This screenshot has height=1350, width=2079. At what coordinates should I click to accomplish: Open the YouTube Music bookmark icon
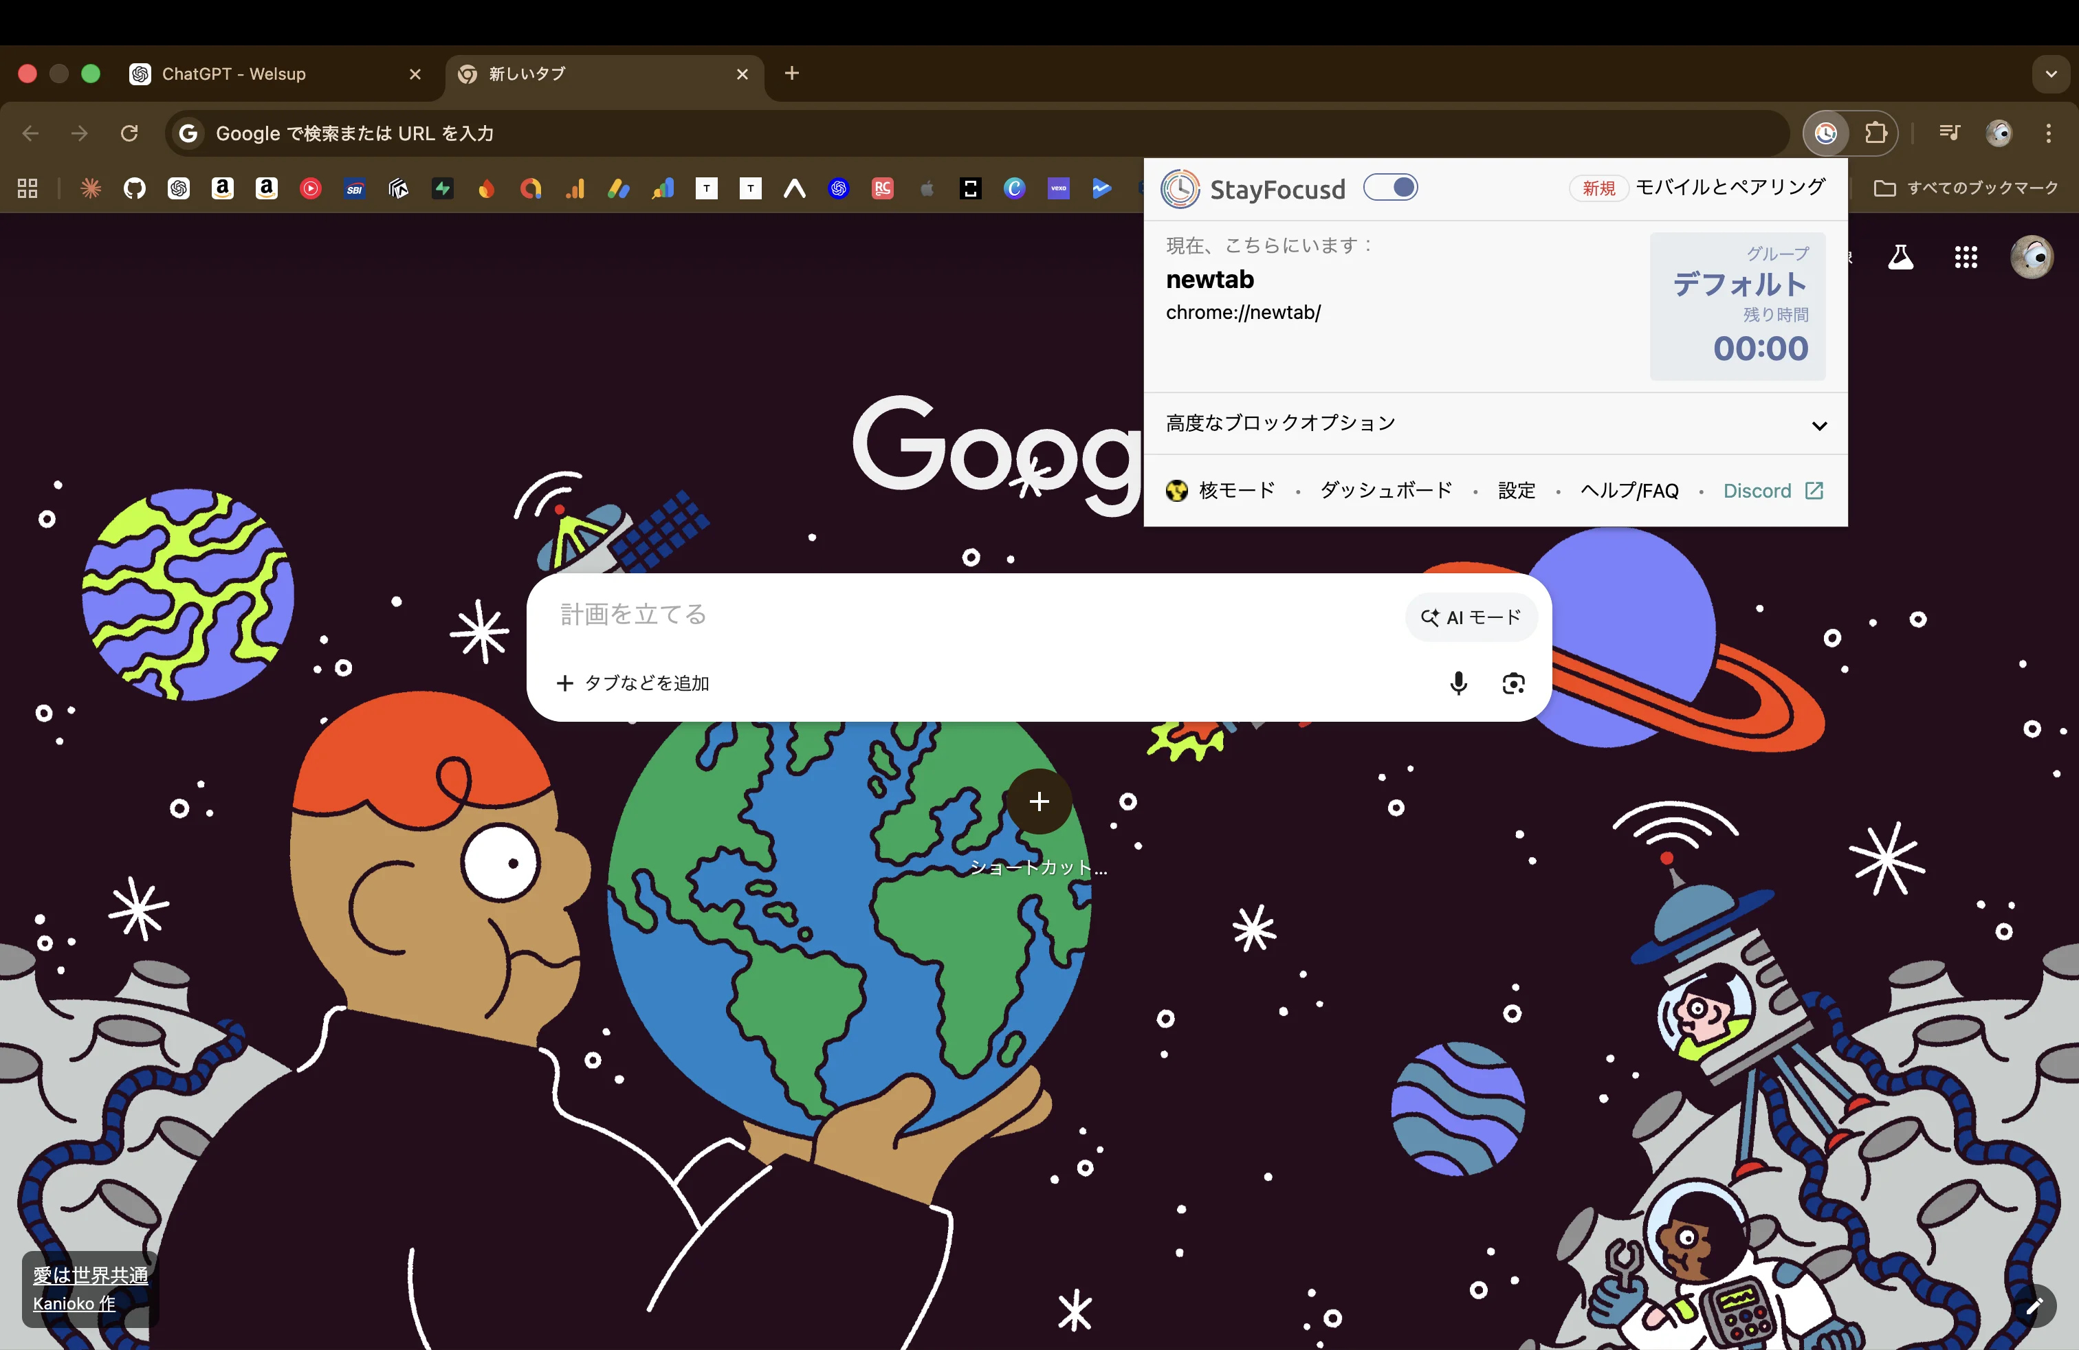310,188
